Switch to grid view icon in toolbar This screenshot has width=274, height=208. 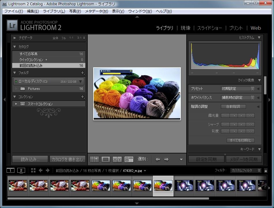click(x=94, y=159)
